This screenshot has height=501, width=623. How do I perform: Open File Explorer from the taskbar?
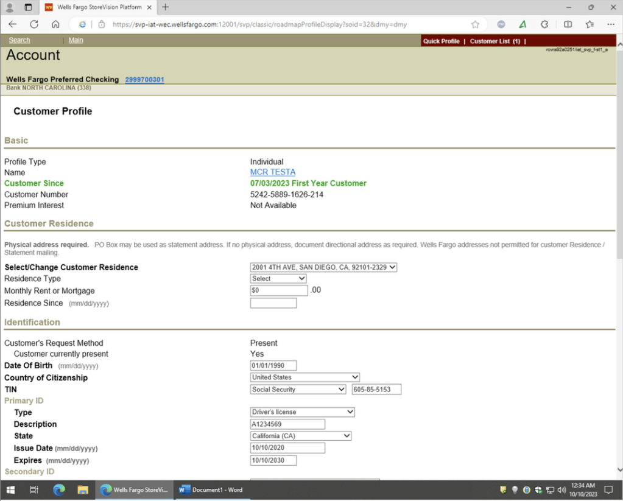click(83, 489)
